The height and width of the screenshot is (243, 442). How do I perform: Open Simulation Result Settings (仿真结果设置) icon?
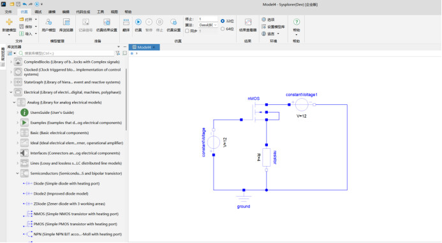(x=107, y=22)
